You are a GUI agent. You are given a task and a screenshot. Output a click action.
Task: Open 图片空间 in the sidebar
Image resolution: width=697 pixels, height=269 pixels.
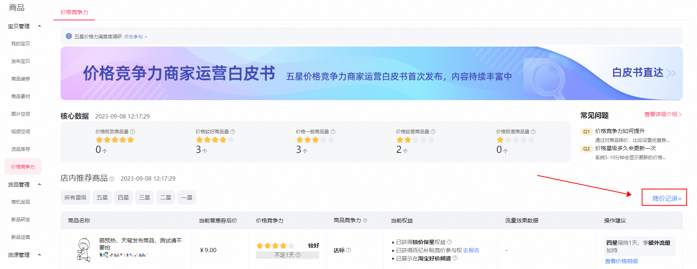(21, 114)
